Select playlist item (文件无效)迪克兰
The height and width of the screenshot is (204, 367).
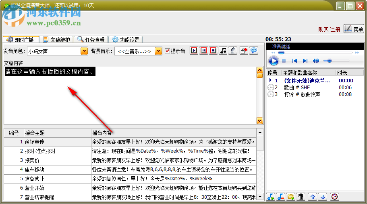[x=315, y=81]
